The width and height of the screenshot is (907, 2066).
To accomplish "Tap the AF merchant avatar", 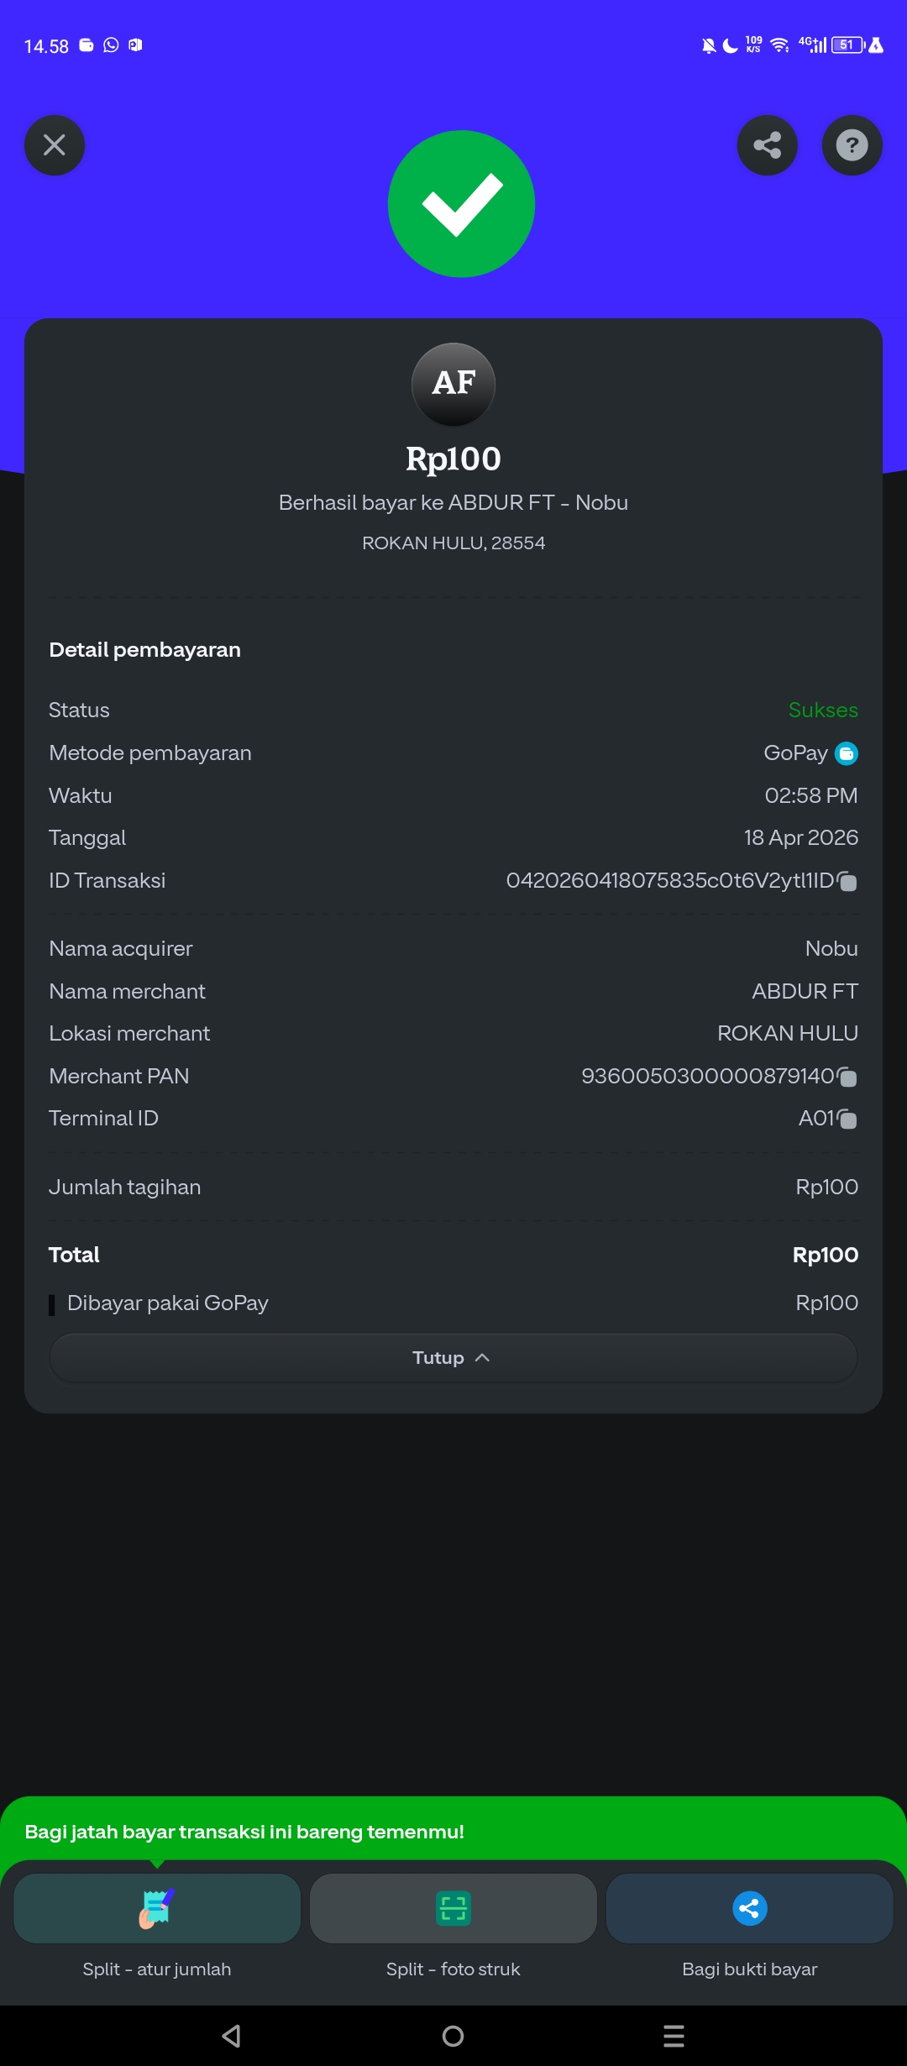I will pos(453,384).
